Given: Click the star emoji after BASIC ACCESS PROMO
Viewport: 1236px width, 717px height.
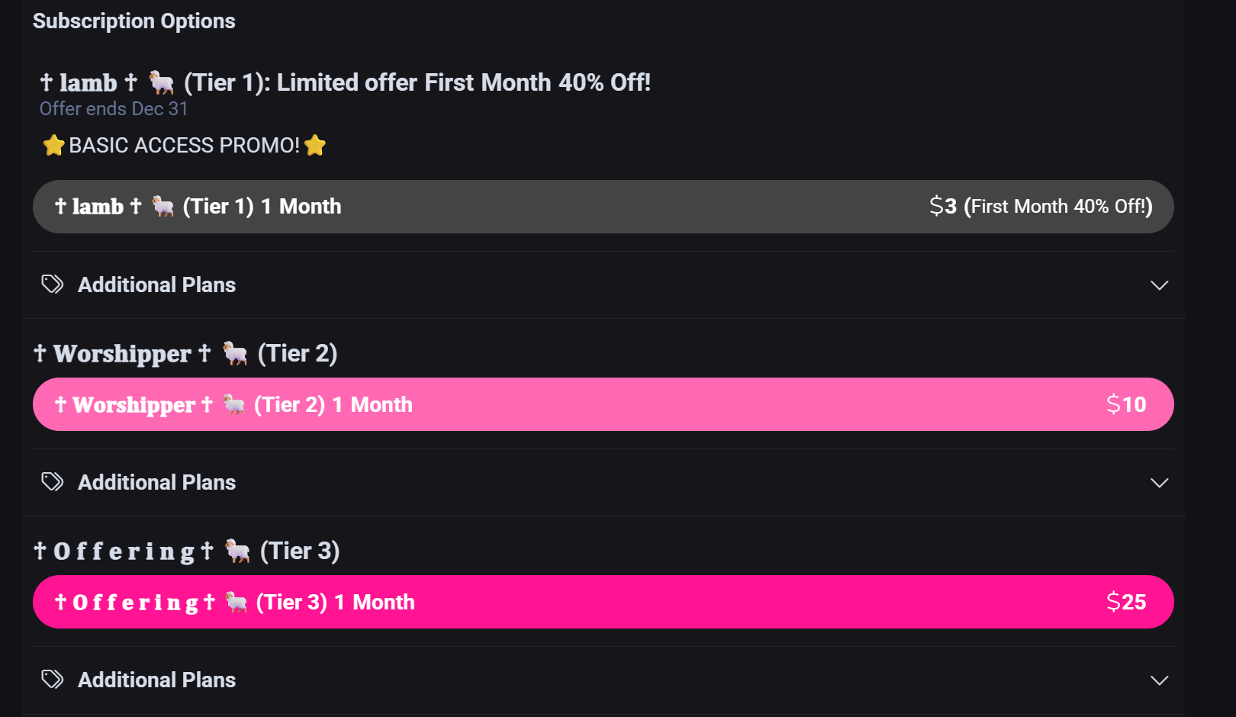Looking at the screenshot, I should (315, 145).
